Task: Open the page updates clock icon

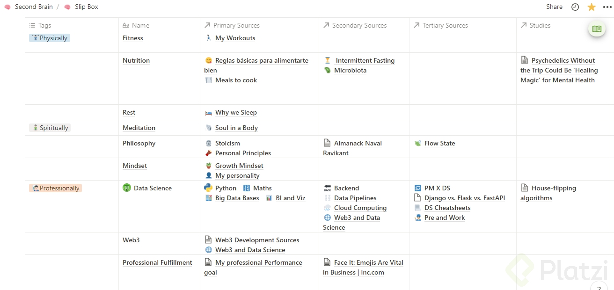Action: (x=575, y=7)
